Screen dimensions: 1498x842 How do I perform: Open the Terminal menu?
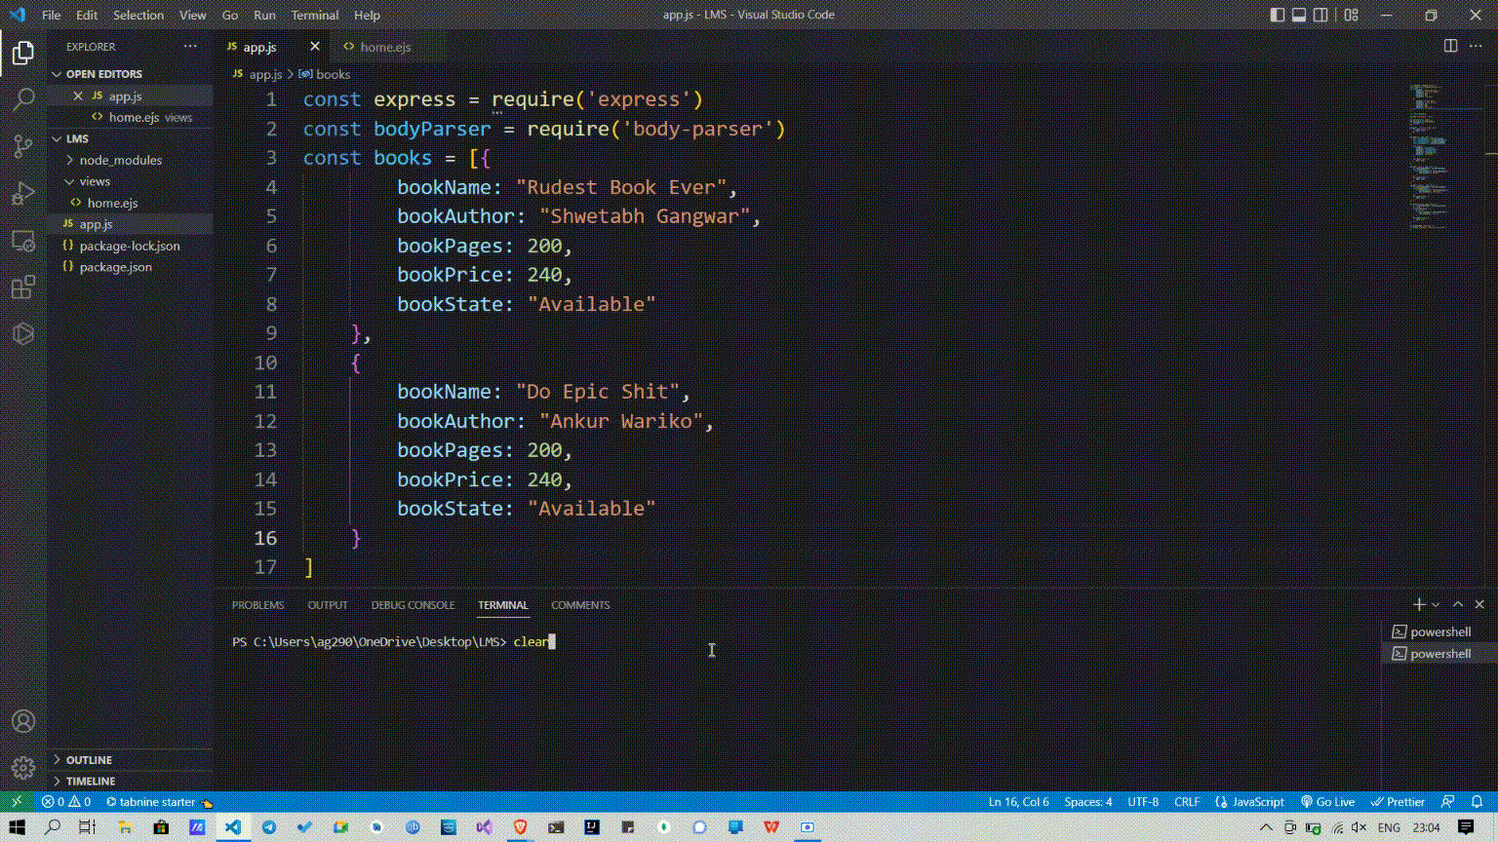pyautogui.click(x=315, y=15)
